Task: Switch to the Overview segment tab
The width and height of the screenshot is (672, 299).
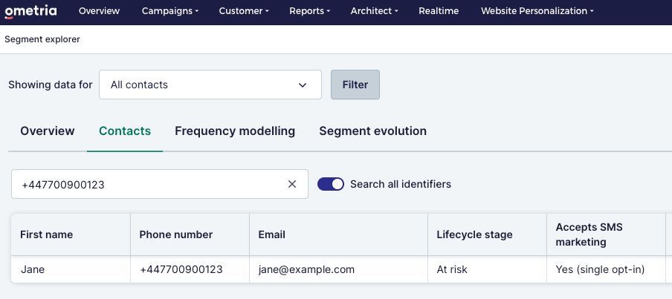Action: [x=48, y=131]
